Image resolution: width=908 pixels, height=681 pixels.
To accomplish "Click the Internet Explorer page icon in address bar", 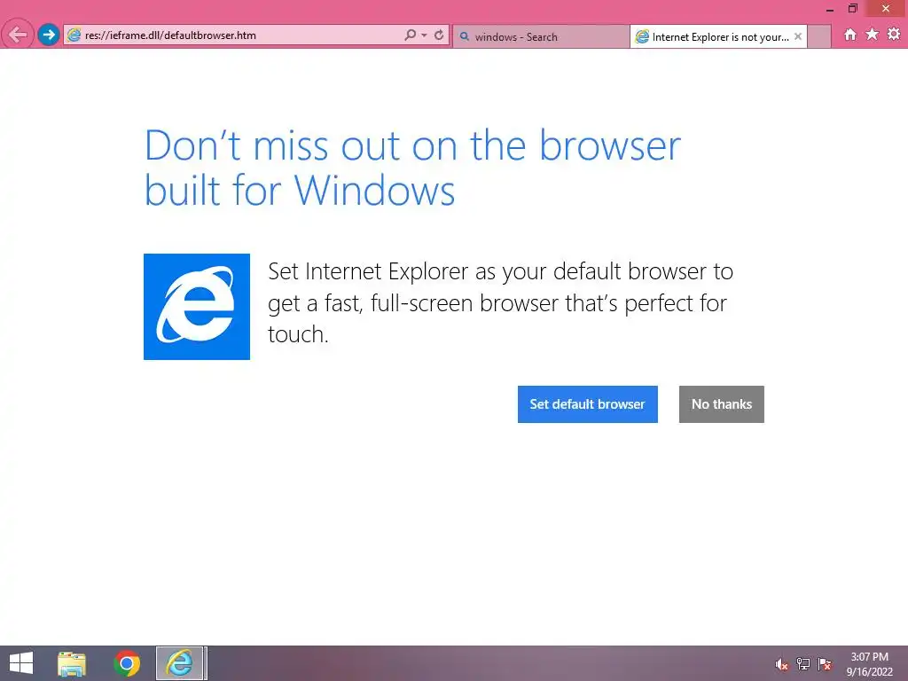I will 74,35.
